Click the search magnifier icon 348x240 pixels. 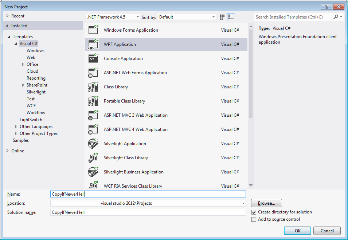pyautogui.click(x=336, y=17)
